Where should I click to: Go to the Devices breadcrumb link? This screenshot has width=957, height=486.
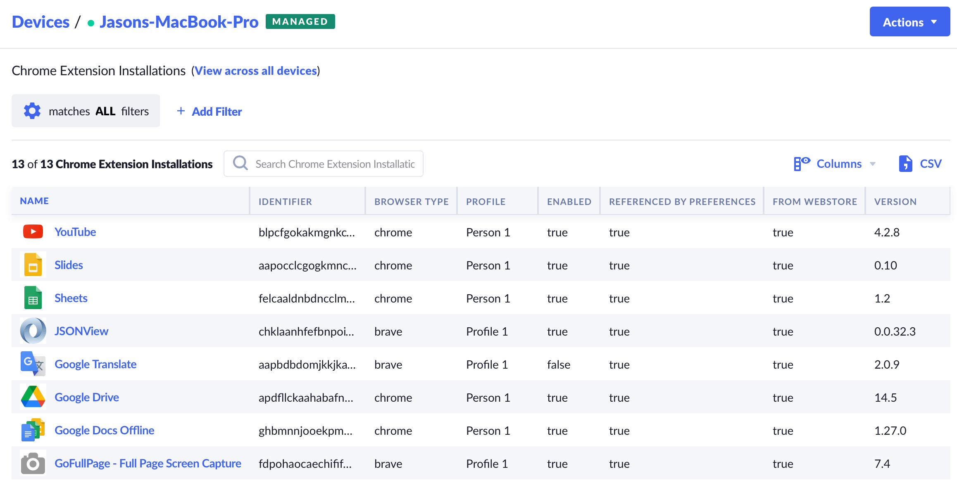pyautogui.click(x=40, y=22)
